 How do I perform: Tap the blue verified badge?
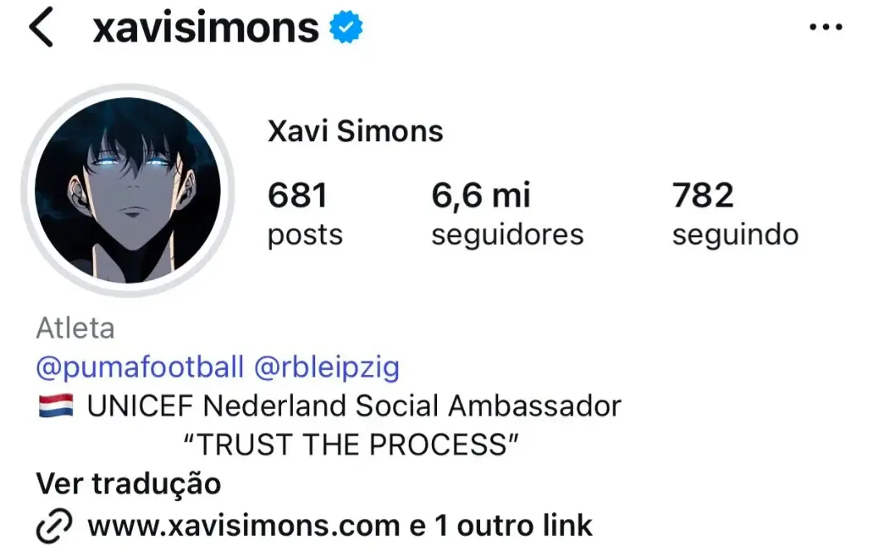(x=346, y=27)
